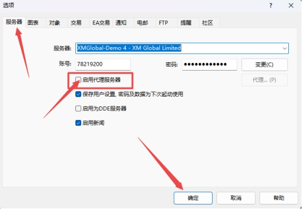Uncheck the 启用新闻 checkbox
This screenshot has width=302, height=209.
click(x=78, y=123)
